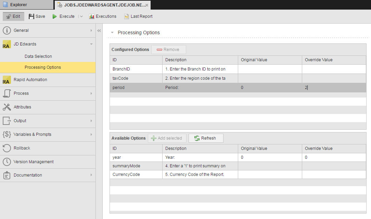Collapse the left sidebar panel
Screen dimensions: 371x219
pos(99,30)
